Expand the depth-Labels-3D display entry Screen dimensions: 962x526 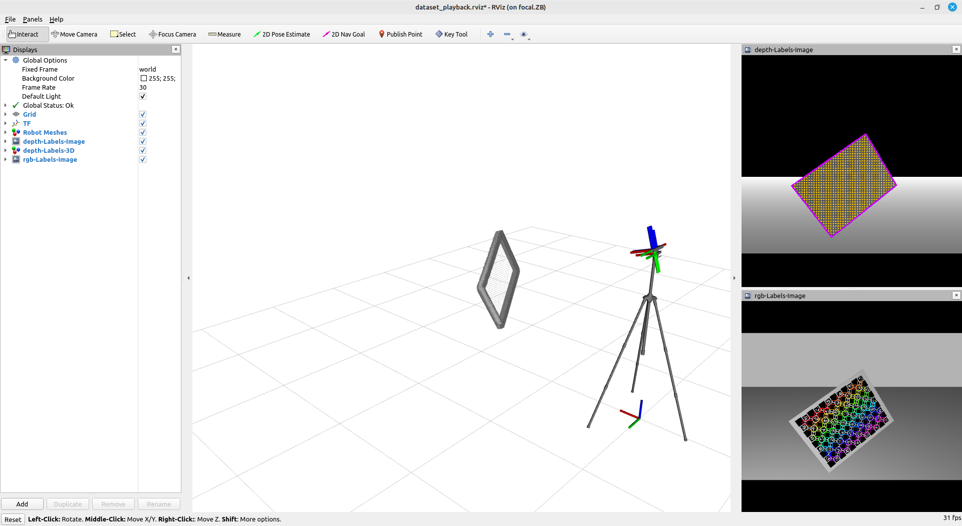pyautogui.click(x=6, y=150)
